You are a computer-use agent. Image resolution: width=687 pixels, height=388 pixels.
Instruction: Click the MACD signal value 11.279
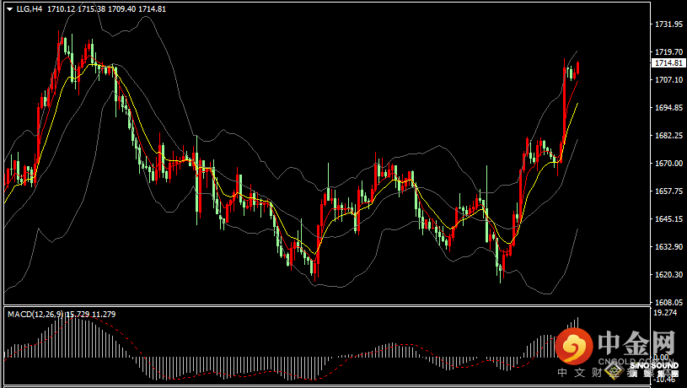coord(105,315)
